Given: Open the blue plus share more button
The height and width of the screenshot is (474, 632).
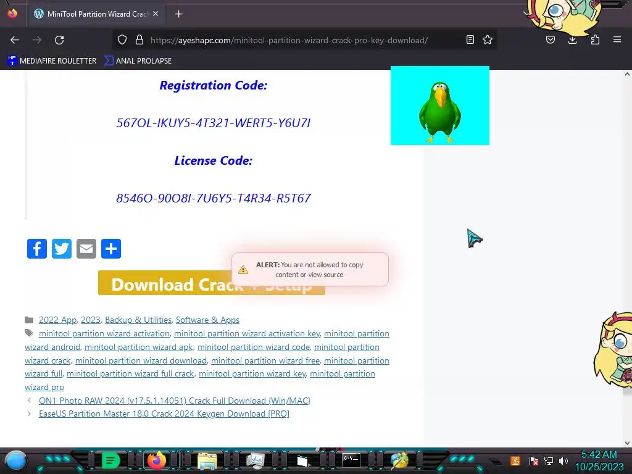Looking at the screenshot, I should [111, 249].
